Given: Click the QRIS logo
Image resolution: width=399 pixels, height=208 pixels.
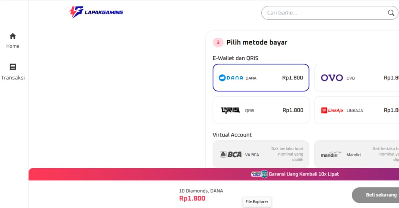Looking at the screenshot, I should tap(230, 110).
